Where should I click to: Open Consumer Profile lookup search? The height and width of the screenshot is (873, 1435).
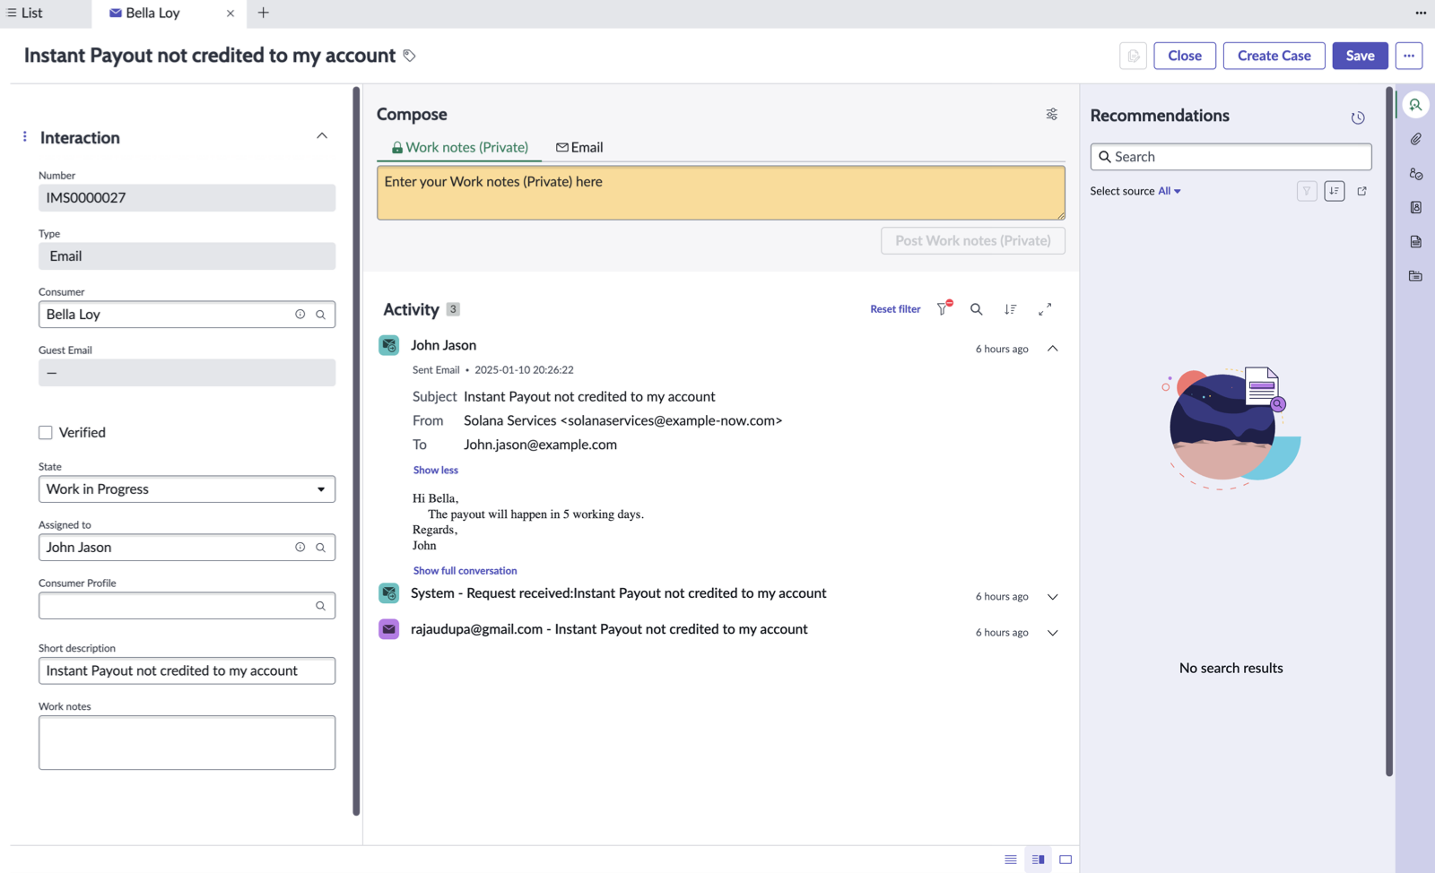click(320, 606)
